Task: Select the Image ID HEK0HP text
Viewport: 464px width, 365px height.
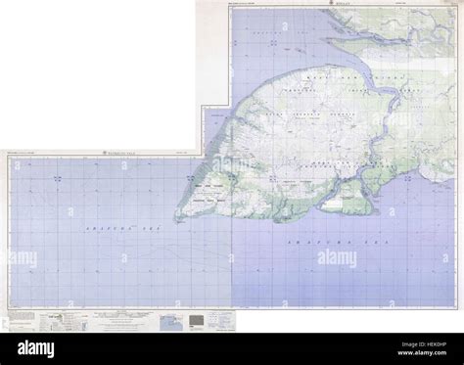Action: pos(424,344)
